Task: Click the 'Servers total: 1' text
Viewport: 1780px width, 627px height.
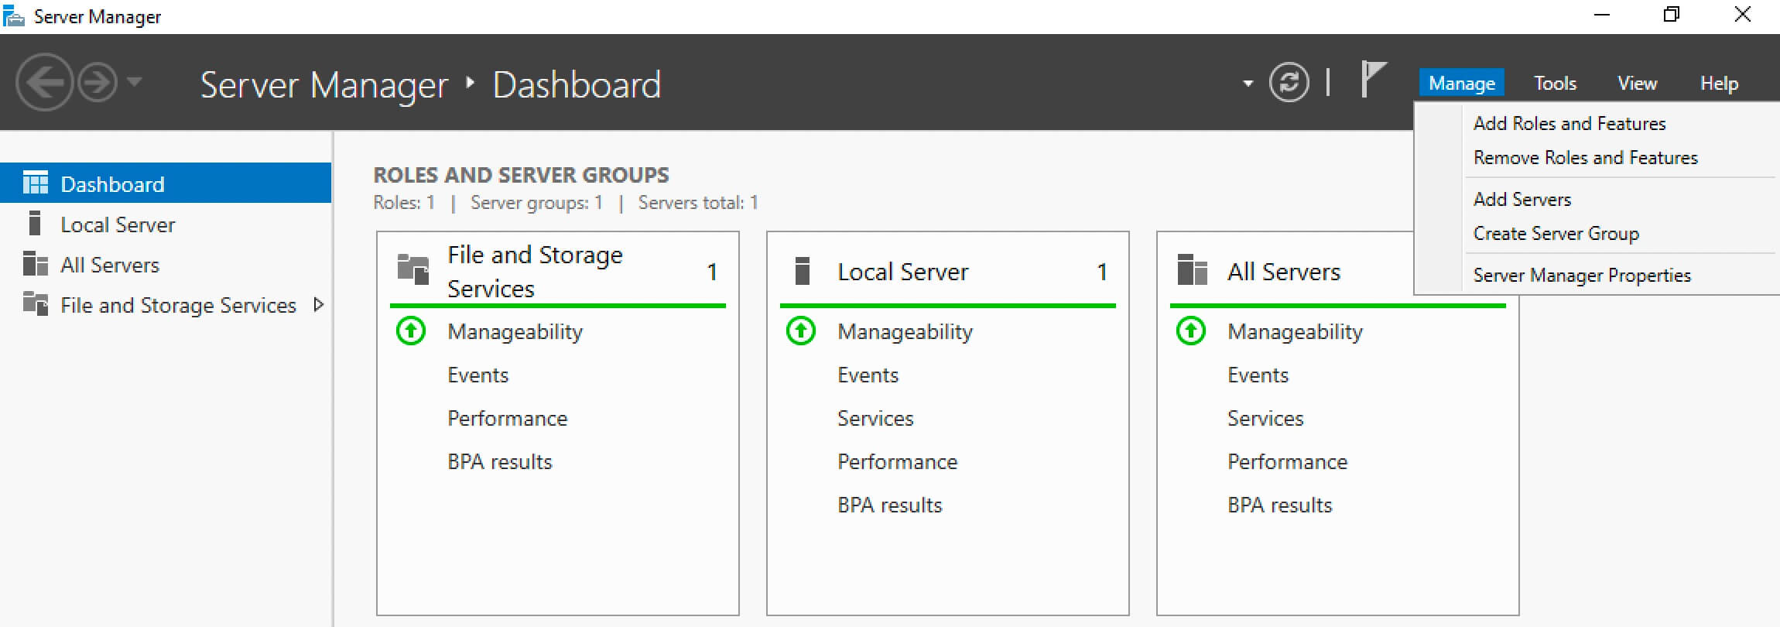Action: click(698, 203)
